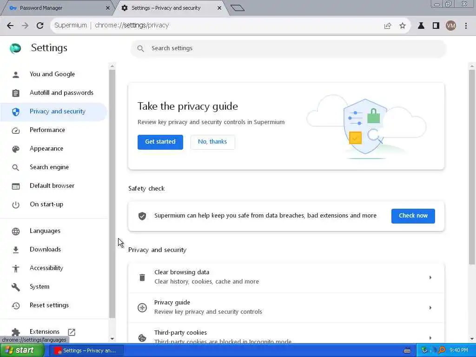Start the privacy guide with Get started
476x357 pixels.
click(x=160, y=142)
